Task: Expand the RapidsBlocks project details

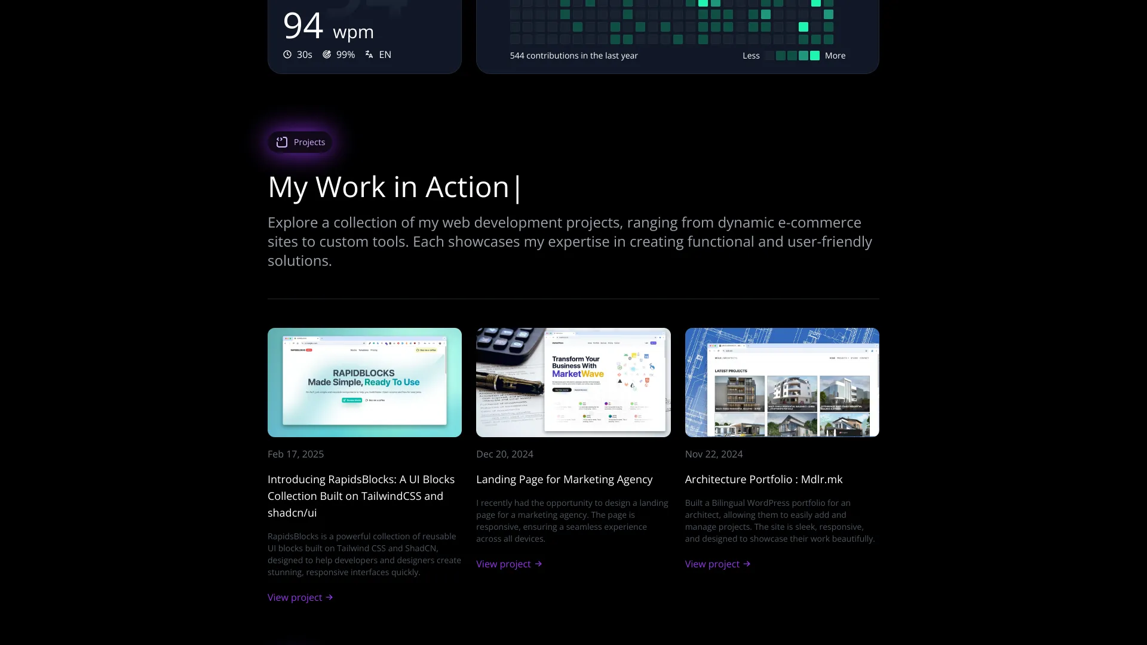Action: pos(300,597)
